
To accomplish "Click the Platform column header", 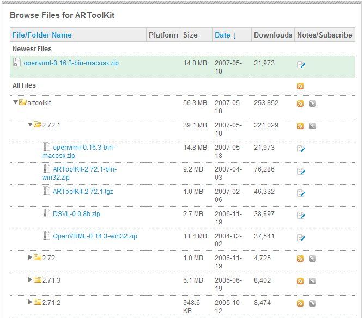I will (163, 35).
